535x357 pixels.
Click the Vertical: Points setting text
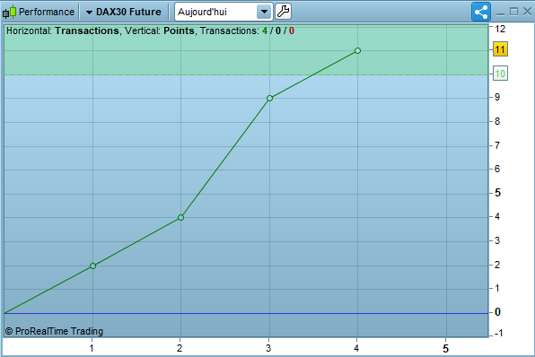pos(160,30)
